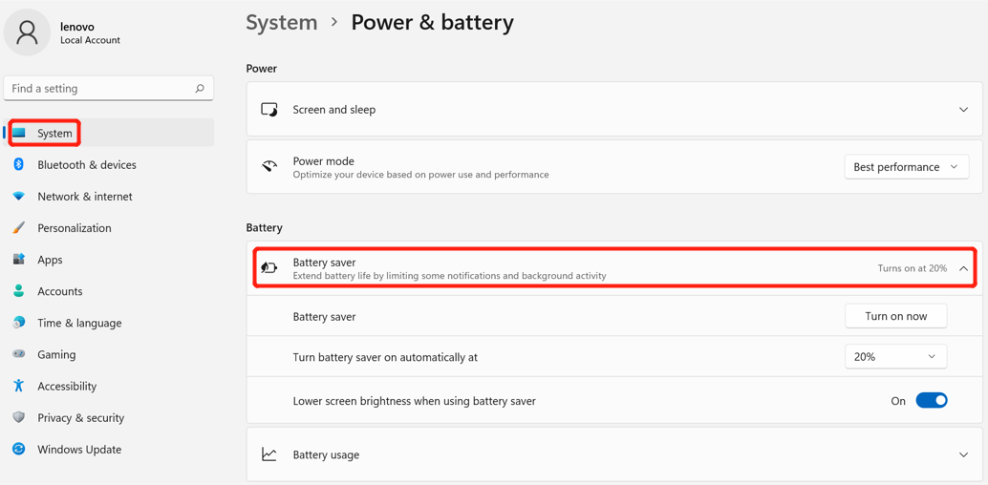This screenshot has height=485, width=988.
Task: Click the Privacy & security shield icon
Action: (x=19, y=417)
